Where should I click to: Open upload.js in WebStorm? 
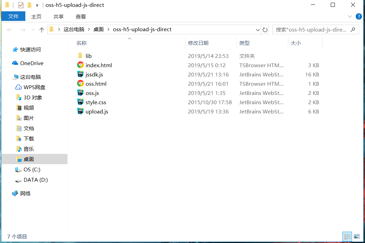[97, 111]
